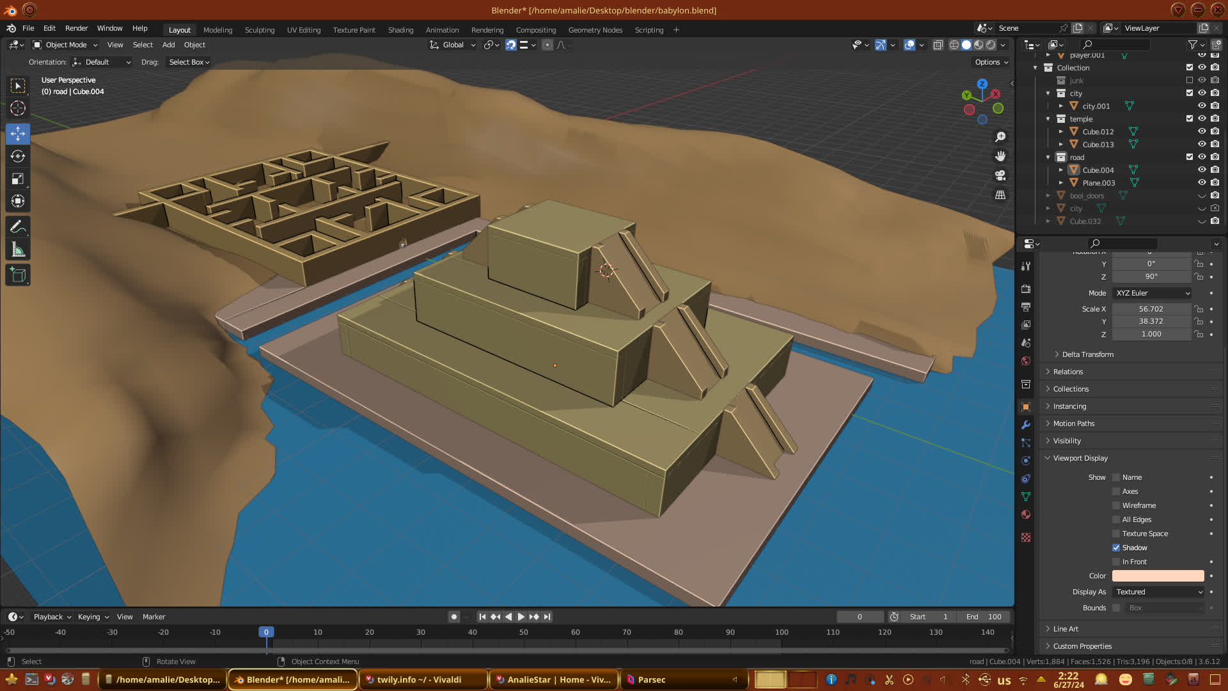The height and width of the screenshot is (691, 1228).
Task: Open the rotation Mode XYZ Euler dropdown
Action: point(1153,293)
